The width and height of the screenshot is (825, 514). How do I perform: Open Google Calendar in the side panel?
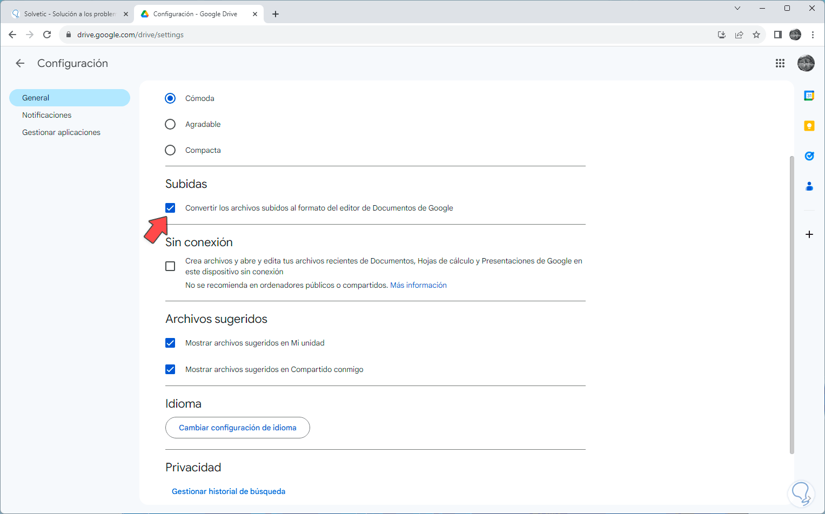(x=809, y=96)
